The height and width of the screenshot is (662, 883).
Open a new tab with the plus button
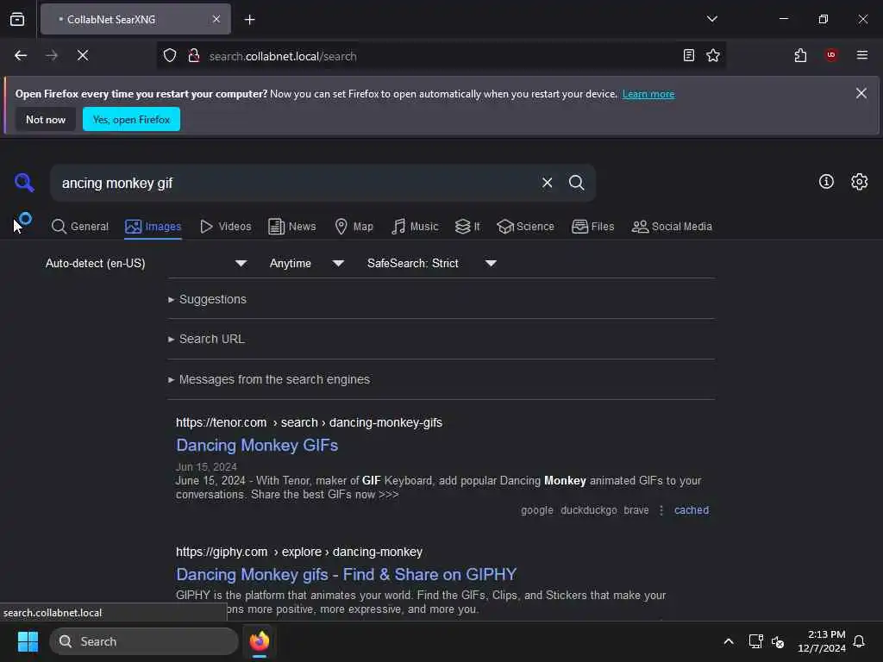point(249,20)
